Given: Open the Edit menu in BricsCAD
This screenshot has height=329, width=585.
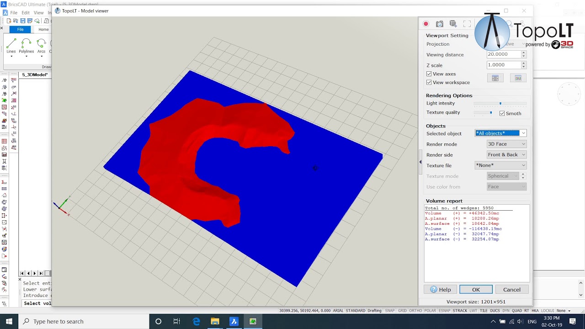Looking at the screenshot, I should [x=26, y=13].
